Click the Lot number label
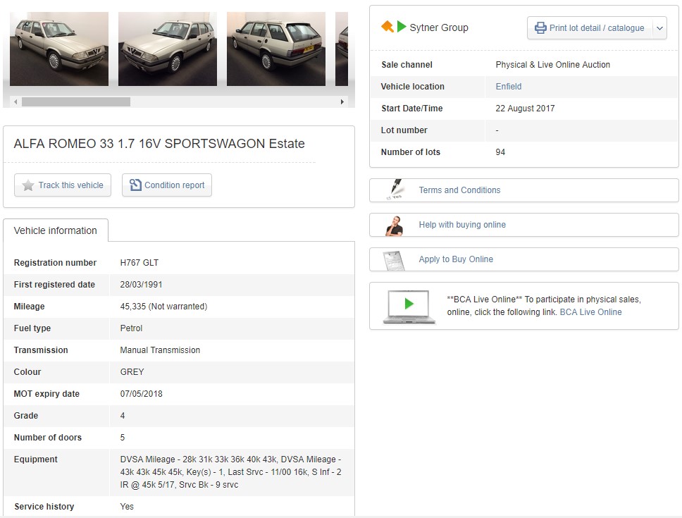The width and height of the screenshot is (682, 518). tap(404, 130)
